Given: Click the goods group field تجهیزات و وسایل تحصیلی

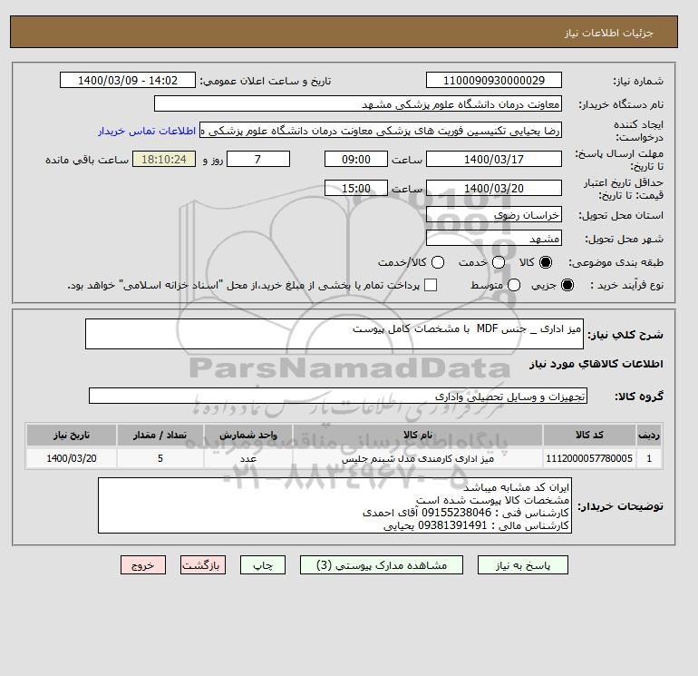Looking at the screenshot, I should (338, 396).
